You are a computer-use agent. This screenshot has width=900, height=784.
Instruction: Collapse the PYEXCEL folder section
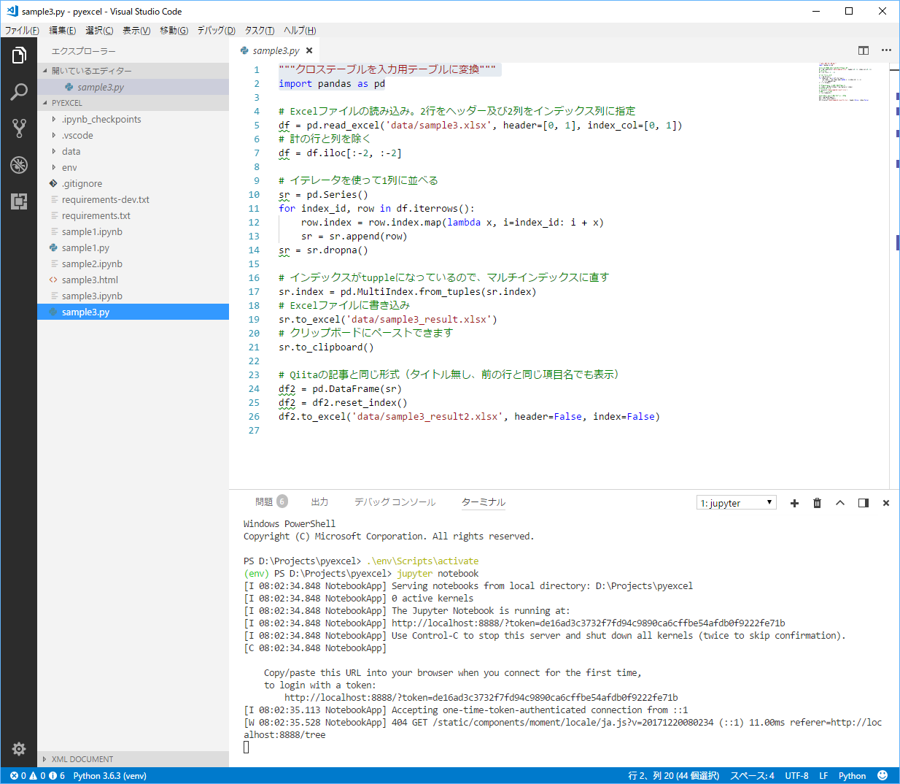click(x=66, y=103)
